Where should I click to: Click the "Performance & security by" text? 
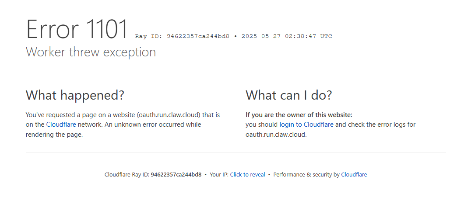(x=306, y=175)
